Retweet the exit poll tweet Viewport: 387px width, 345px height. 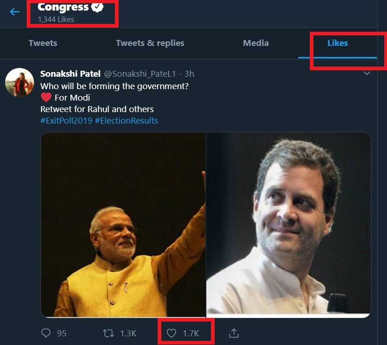pyautogui.click(x=109, y=333)
